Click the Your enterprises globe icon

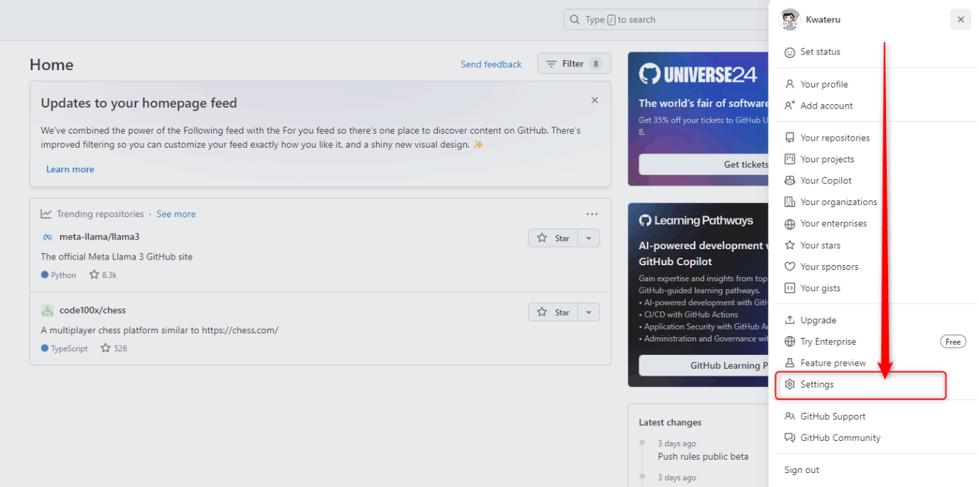[x=789, y=224]
